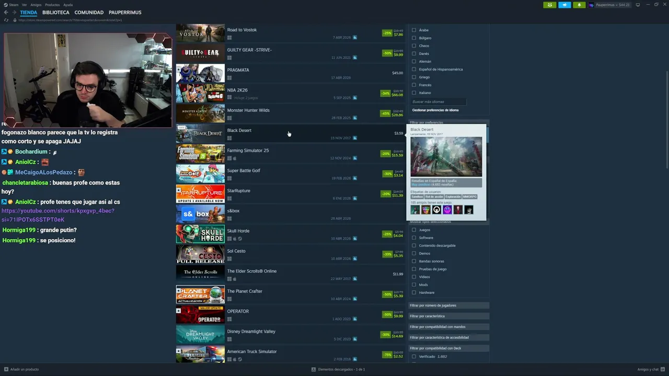The height and width of the screenshot is (376, 669).
Task: Filter by type Juegos checkbox
Action: 414,230
